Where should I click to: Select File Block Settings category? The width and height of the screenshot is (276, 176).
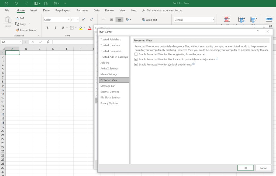click(x=114, y=98)
